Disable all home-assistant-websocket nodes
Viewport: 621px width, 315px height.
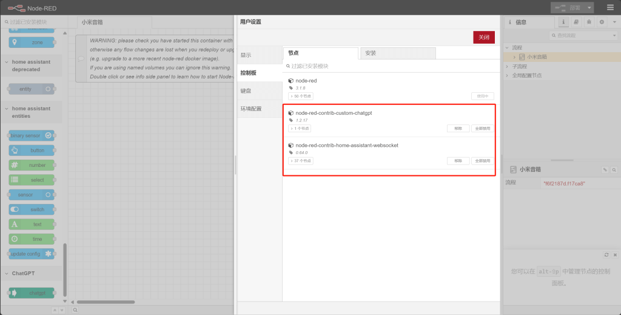tap(482, 161)
